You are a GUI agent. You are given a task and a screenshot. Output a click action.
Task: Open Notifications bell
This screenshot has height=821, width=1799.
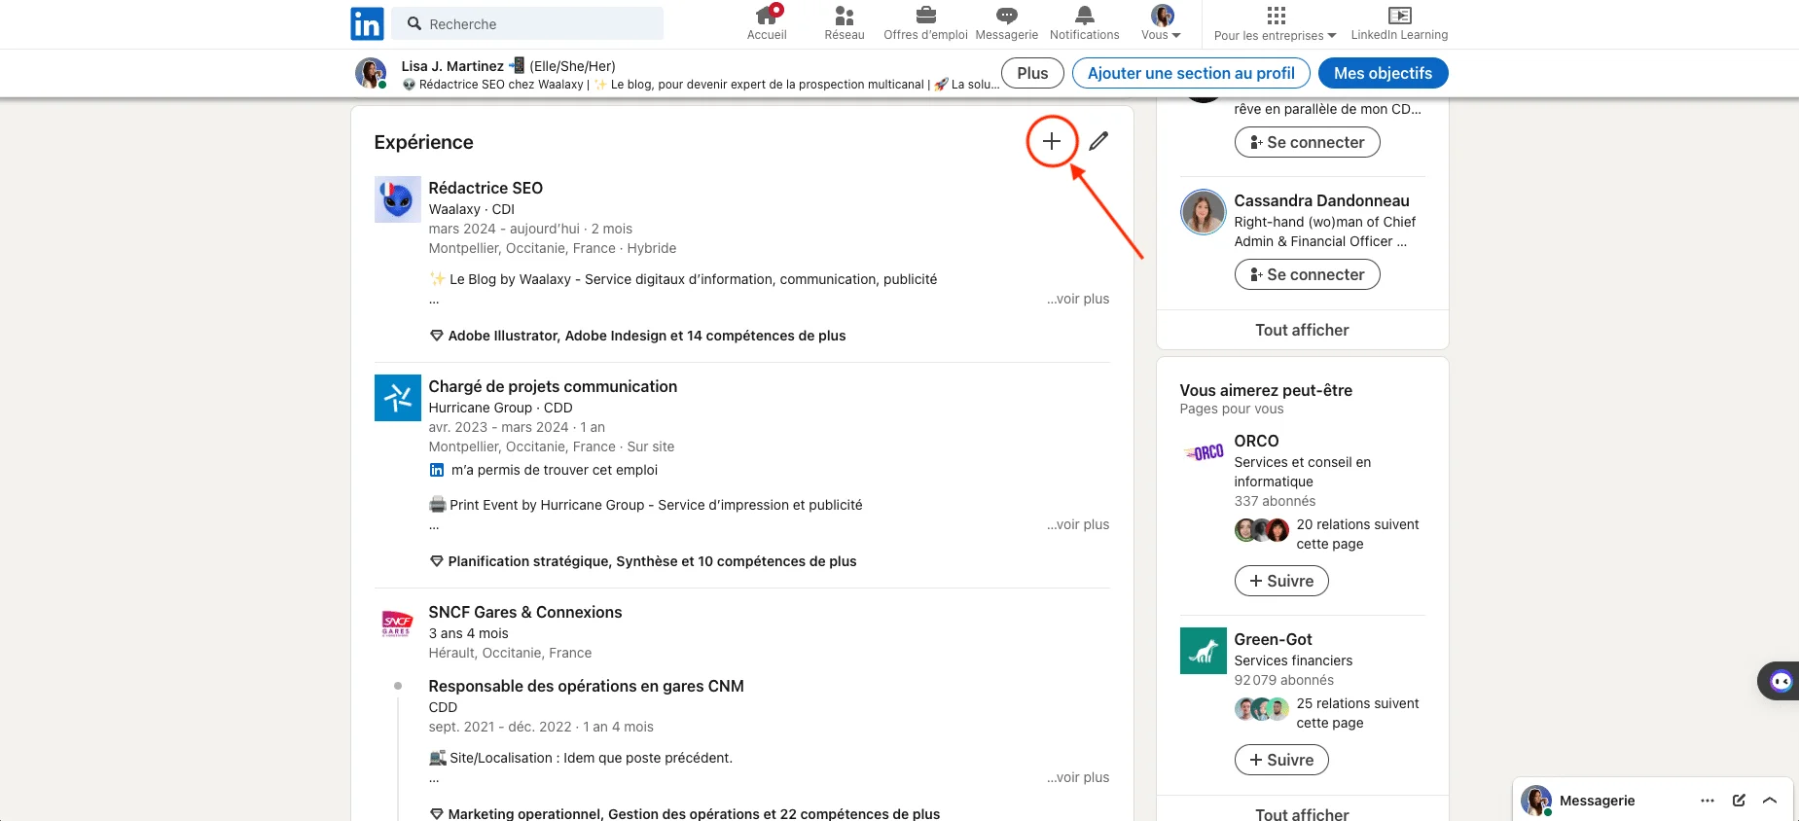point(1085,23)
